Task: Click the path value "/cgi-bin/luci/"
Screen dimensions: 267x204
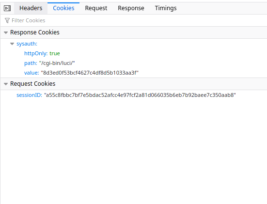Action: point(57,63)
